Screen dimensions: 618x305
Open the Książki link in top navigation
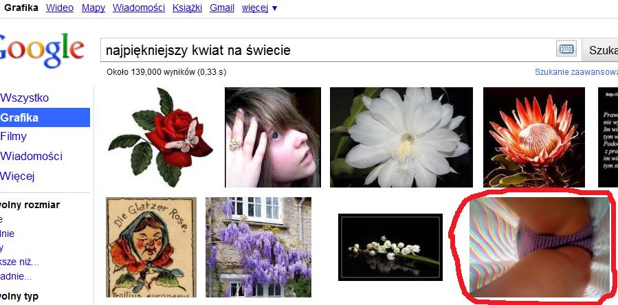click(x=187, y=8)
